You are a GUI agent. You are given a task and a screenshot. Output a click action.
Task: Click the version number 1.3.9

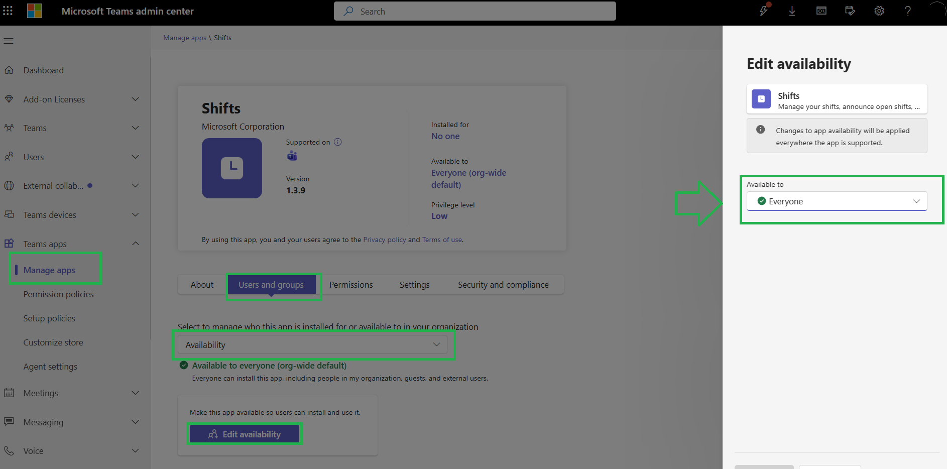point(296,190)
